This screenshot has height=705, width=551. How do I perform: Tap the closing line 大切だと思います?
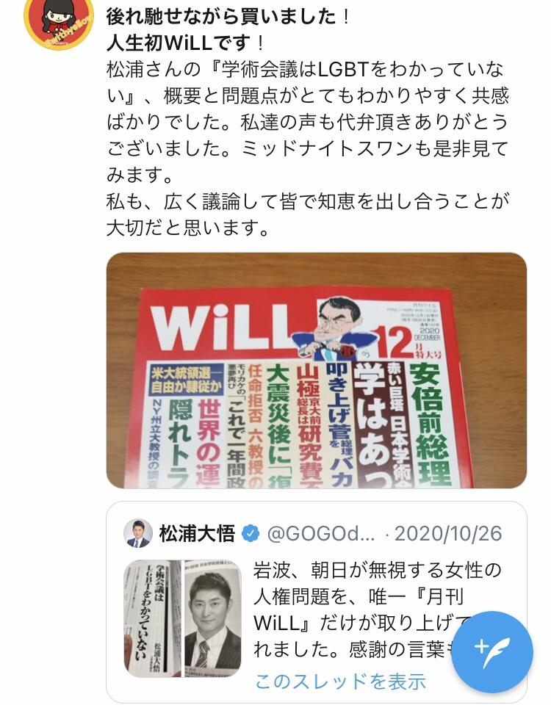pyautogui.click(x=187, y=228)
